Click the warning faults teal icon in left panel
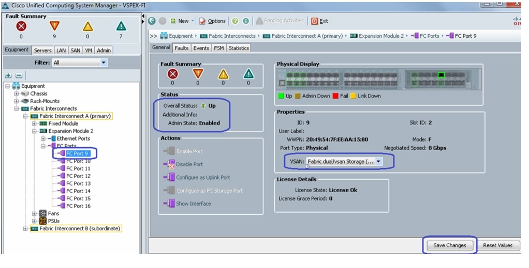 [121, 26]
